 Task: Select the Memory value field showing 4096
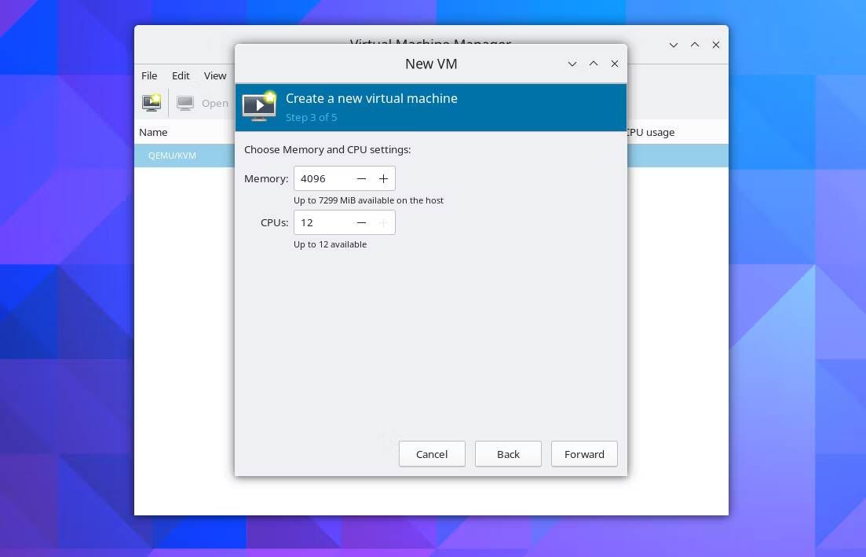click(322, 178)
